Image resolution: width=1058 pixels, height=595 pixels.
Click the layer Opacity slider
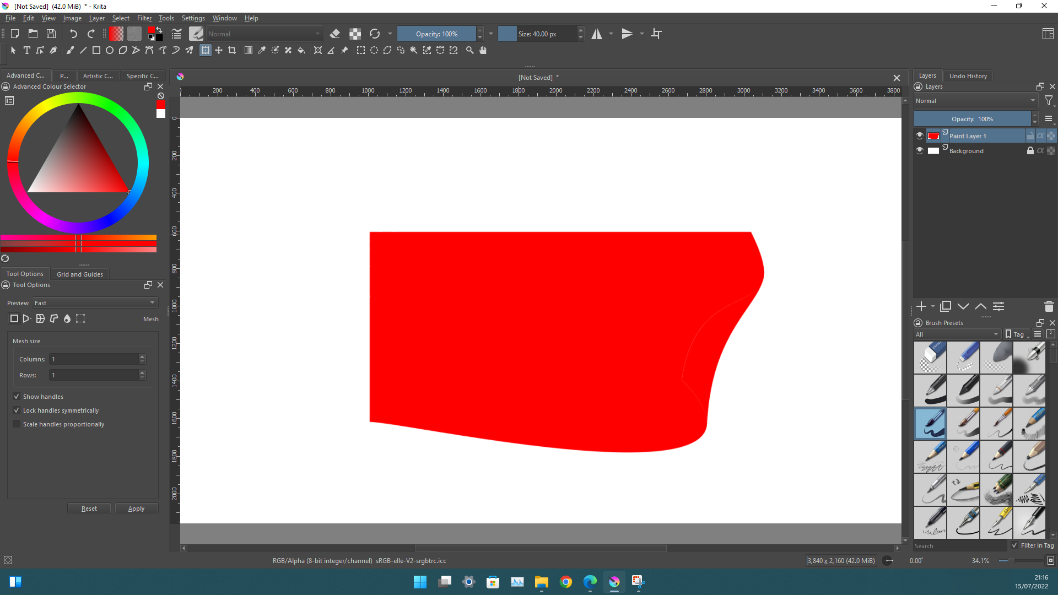[x=972, y=119]
